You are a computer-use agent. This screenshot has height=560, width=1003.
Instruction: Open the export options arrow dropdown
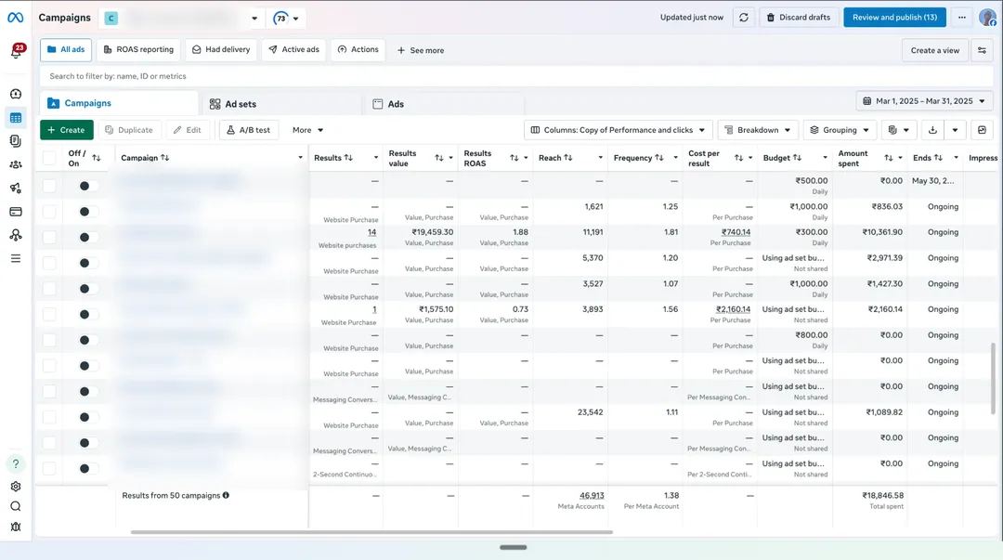tap(955, 130)
